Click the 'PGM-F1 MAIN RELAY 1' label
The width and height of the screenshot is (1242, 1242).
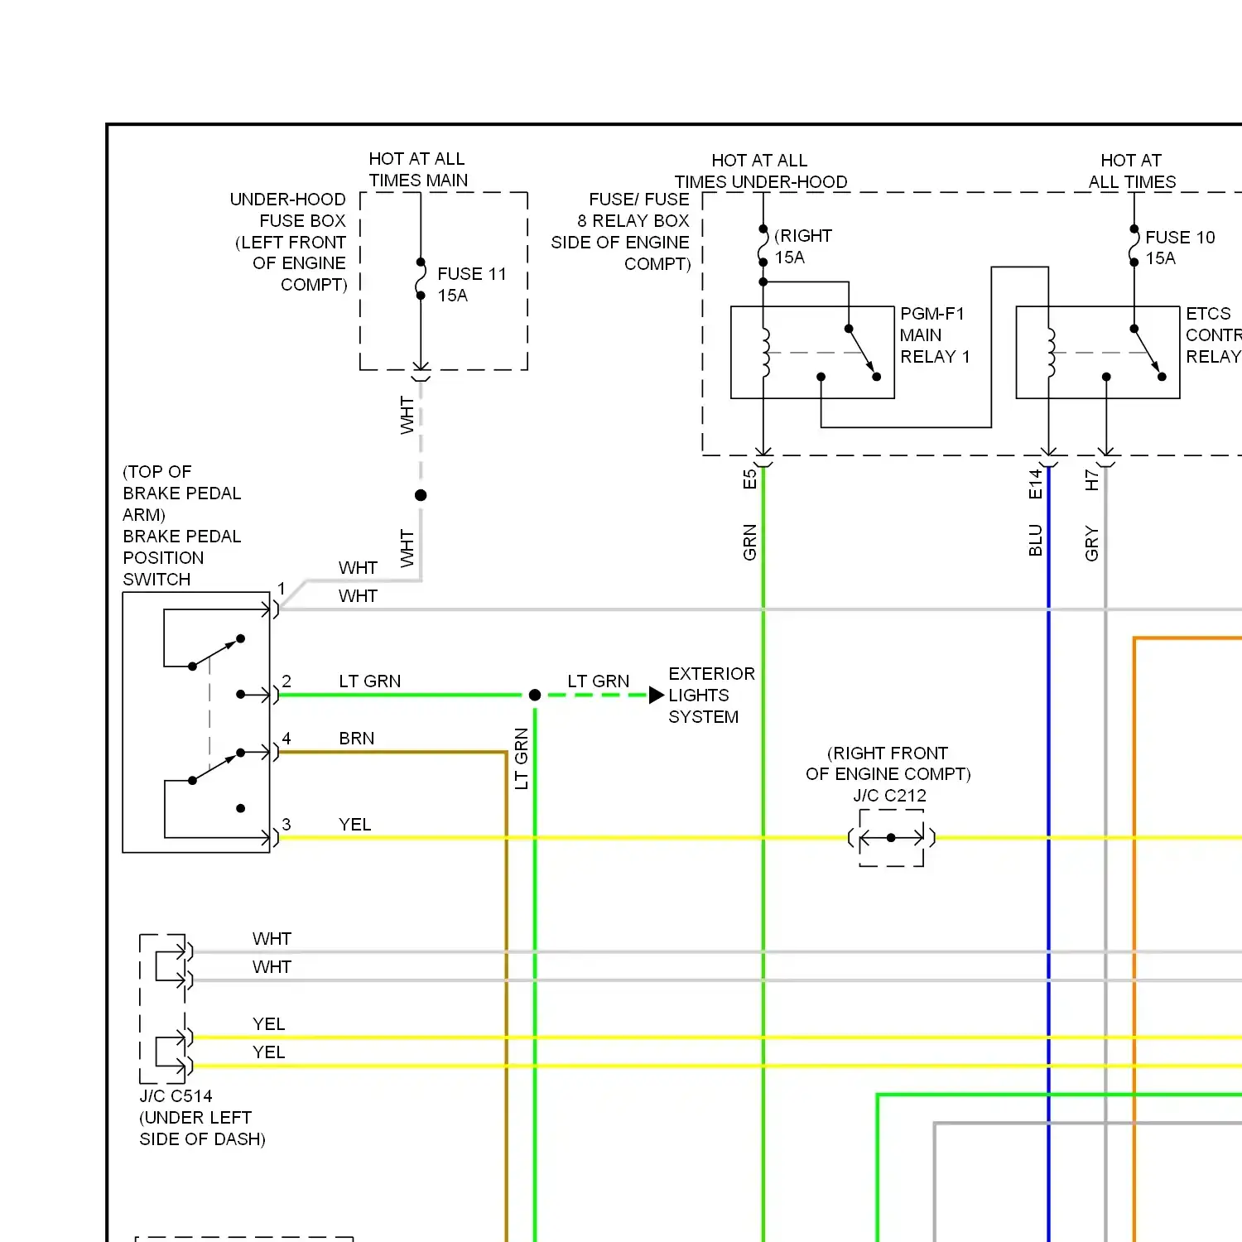(935, 335)
